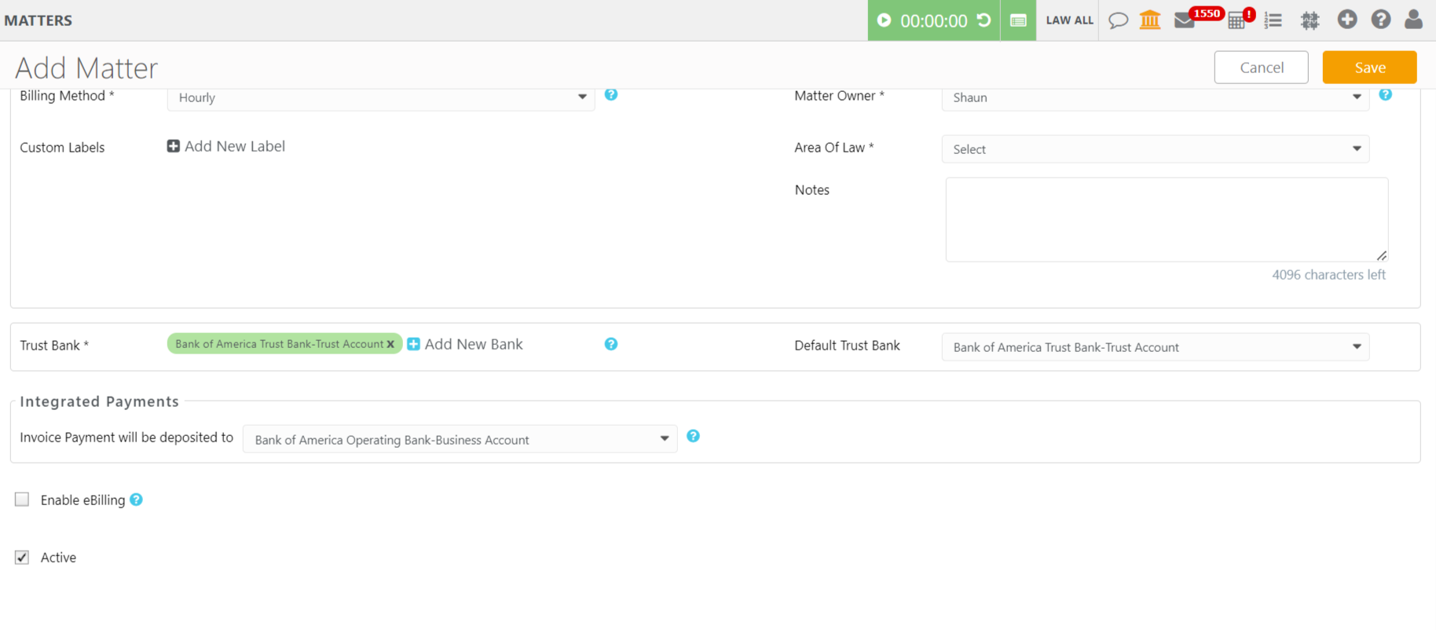Remove Bank of America Trust Bank tag

coord(390,344)
